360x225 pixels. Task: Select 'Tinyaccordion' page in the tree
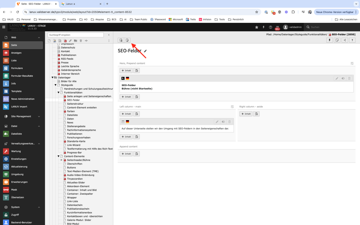coord(75,179)
